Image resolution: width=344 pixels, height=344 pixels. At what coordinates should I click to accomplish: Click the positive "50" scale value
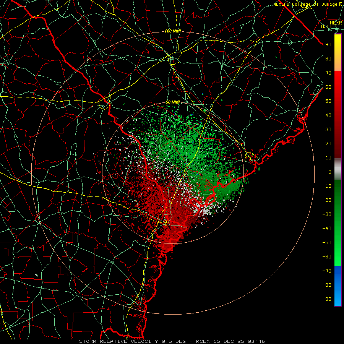tap(328, 101)
